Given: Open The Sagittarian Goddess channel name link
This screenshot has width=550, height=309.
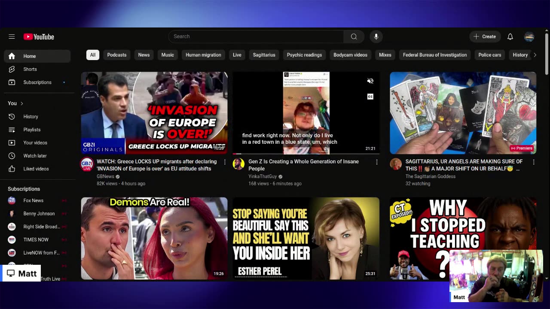Looking at the screenshot, I should [x=431, y=176].
